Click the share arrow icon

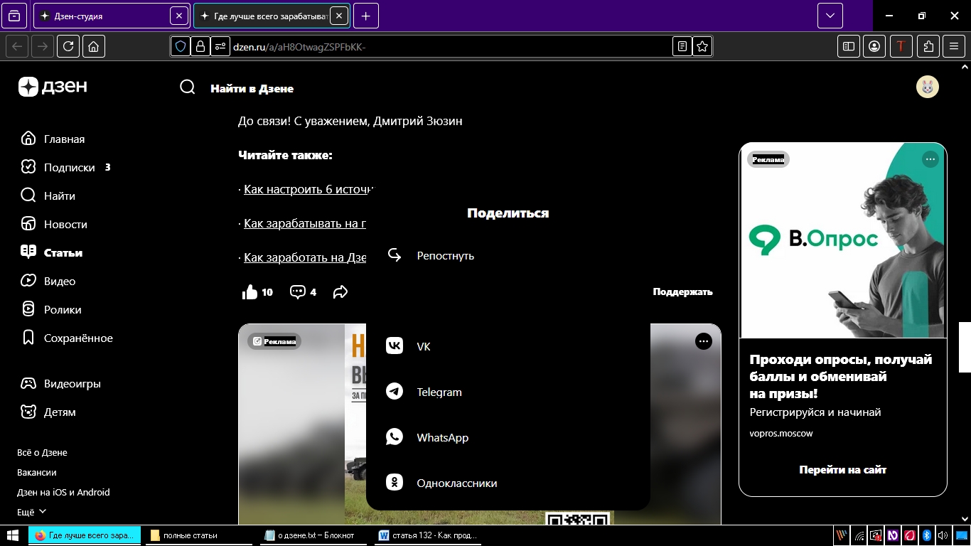click(340, 291)
